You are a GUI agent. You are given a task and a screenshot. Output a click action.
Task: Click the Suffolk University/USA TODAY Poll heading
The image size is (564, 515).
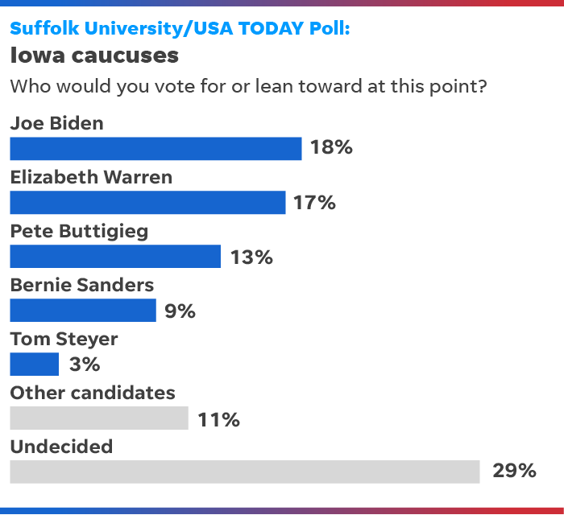coord(180,29)
